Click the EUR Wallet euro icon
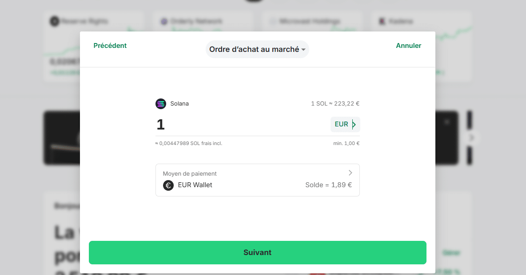The image size is (526, 275). [x=168, y=185]
